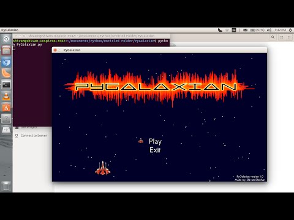Open the Ubuntu Dash from launcher
Screen dimensions: 294x220
pos(6,39)
